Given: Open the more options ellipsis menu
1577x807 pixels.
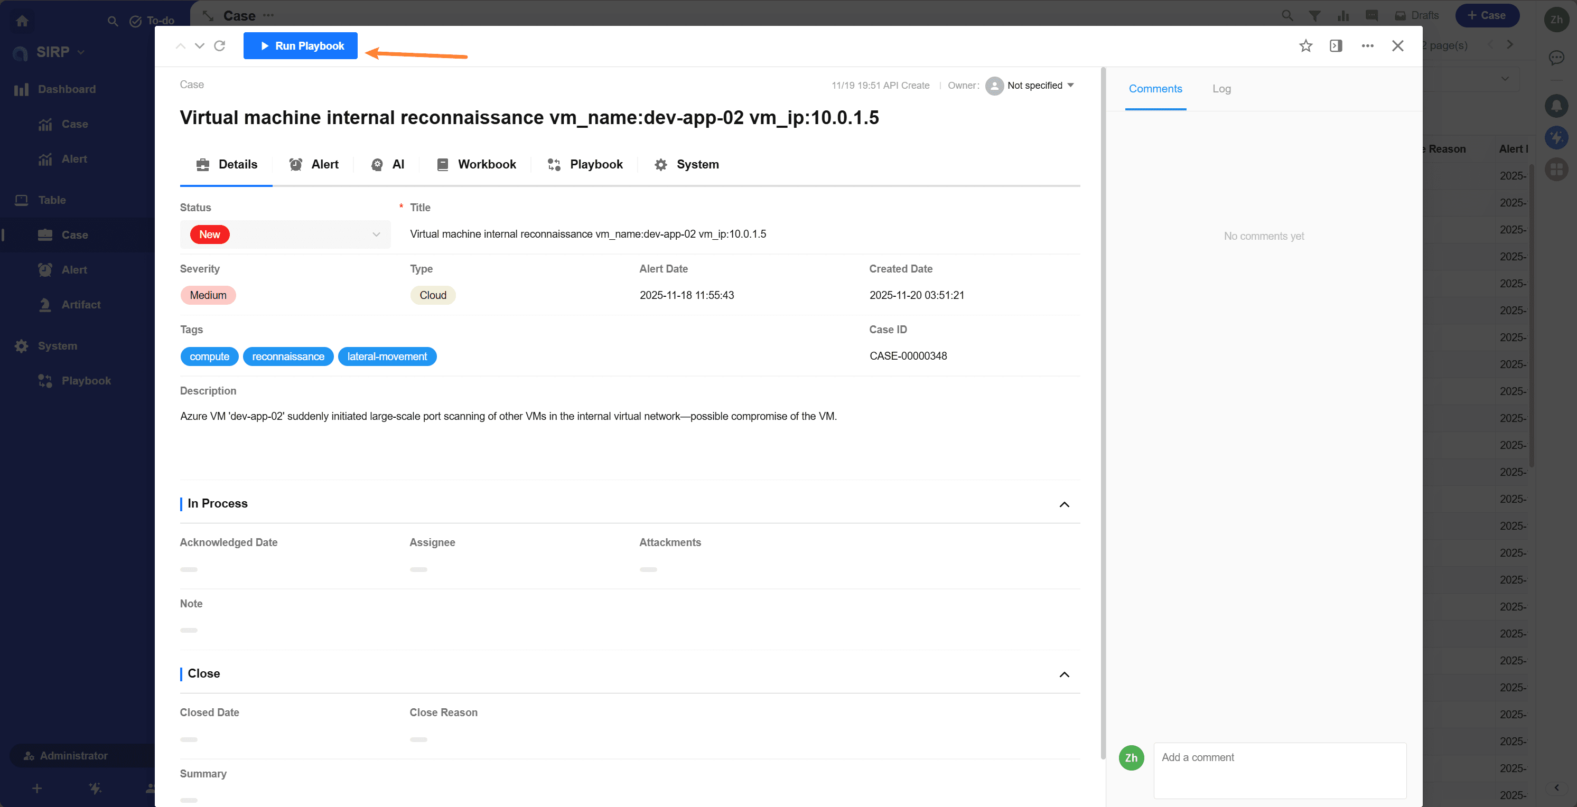Looking at the screenshot, I should (1367, 46).
